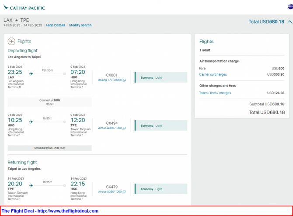This screenshot has height=216, width=293.
Task: Open Airbus A350-1000 details for CX494
Action: (110, 128)
